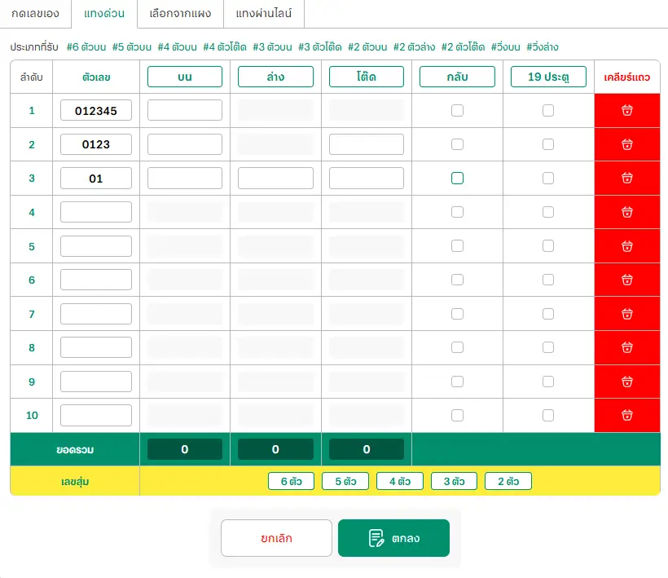Switch to the กดเลขเอง tab
Screen dimensions: 668x578
[x=35, y=14]
